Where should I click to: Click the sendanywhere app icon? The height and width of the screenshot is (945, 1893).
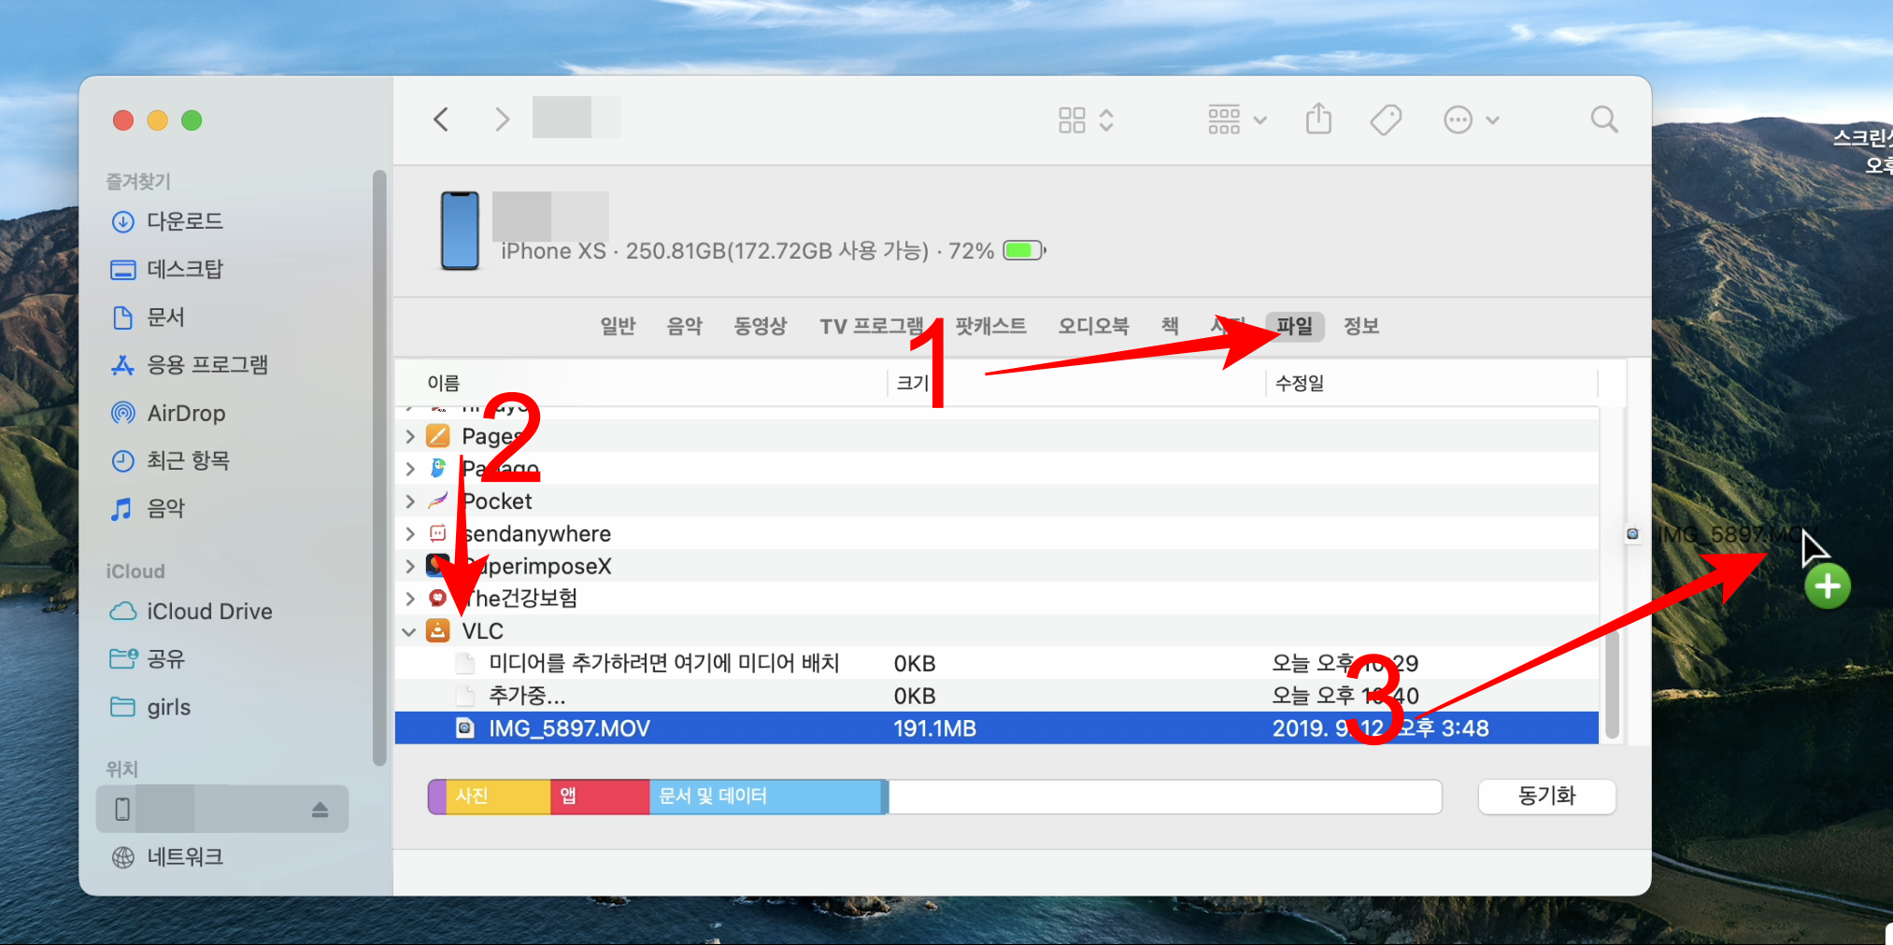pos(437,533)
